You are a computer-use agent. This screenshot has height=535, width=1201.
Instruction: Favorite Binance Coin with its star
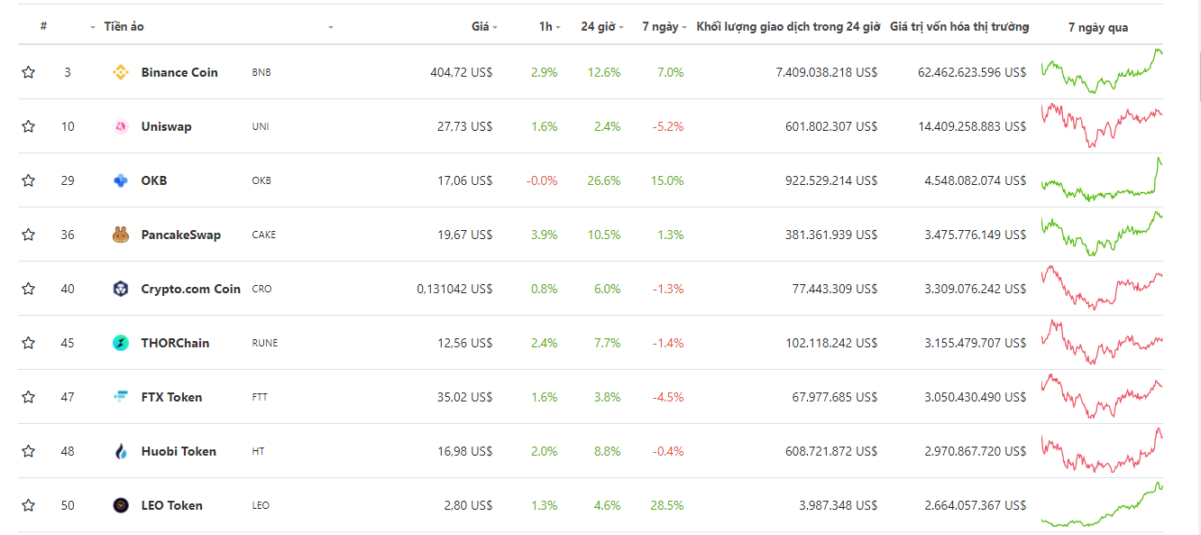click(x=28, y=72)
